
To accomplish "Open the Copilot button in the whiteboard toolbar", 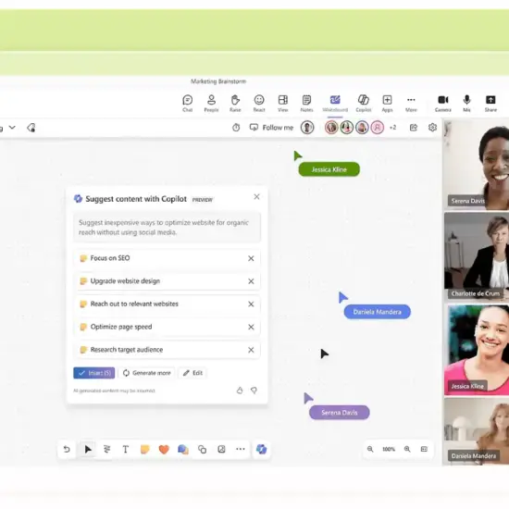I will pyautogui.click(x=261, y=449).
